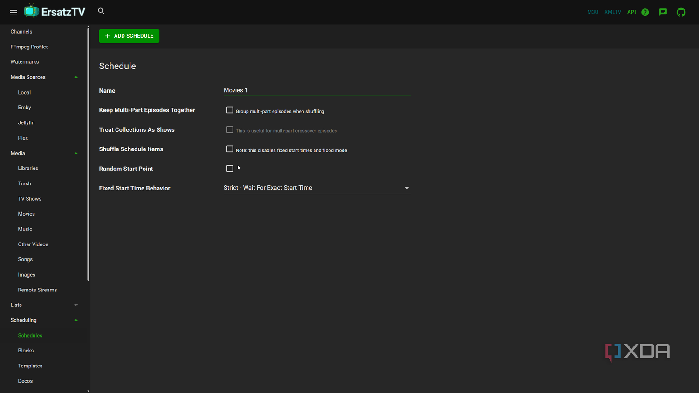Enable Shuffle Schedule Items checkbox
The height and width of the screenshot is (393, 699).
click(230, 149)
